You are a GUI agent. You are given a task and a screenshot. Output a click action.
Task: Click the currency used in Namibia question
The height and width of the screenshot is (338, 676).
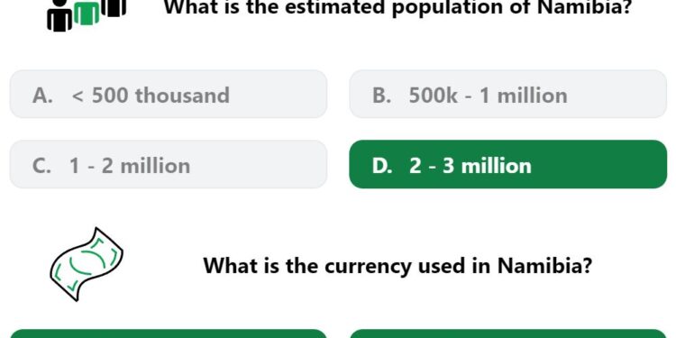click(397, 266)
